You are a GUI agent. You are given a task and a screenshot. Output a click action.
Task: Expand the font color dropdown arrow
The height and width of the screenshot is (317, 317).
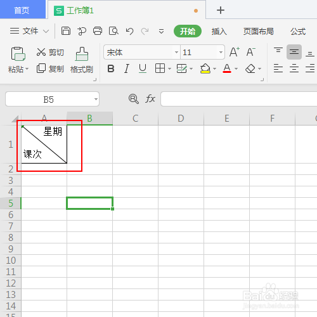tap(236, 68)
